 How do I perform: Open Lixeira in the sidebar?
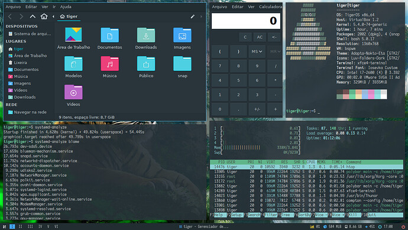point(17,63)
